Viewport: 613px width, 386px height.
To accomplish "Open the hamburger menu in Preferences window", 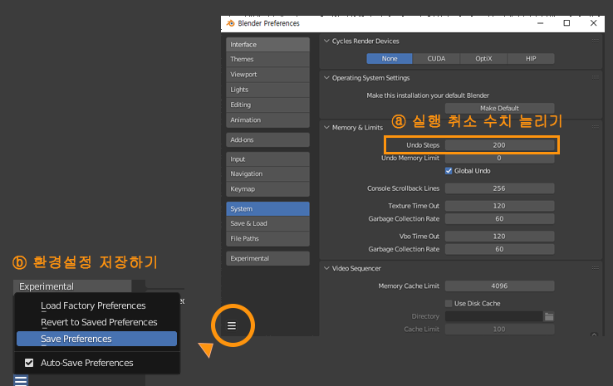I will (x=232, y=325).
